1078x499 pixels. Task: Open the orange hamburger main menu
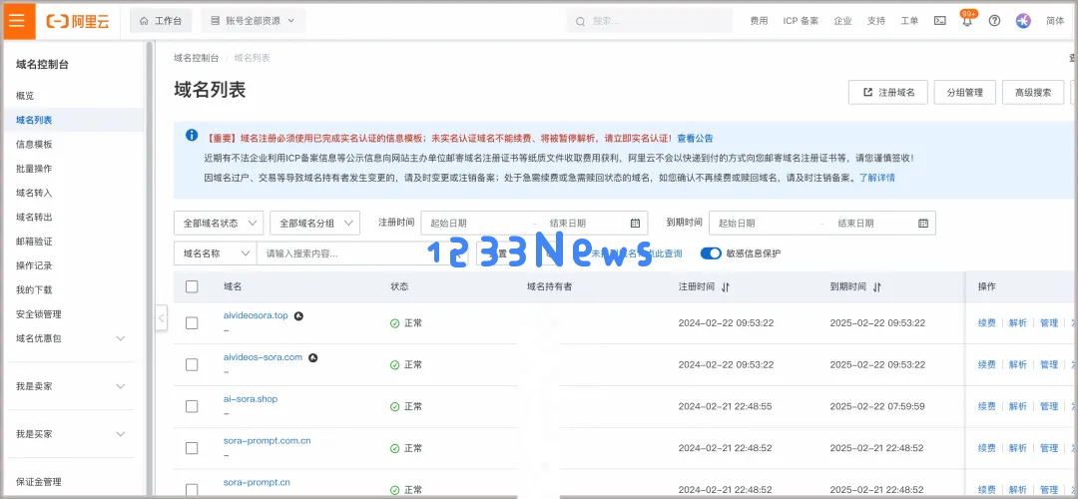pos(17,20)
